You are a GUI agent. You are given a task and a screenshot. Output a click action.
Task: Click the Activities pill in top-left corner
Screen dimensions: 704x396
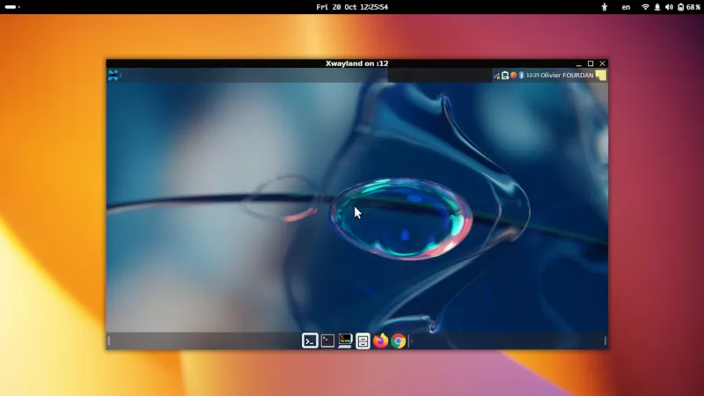(11, 7)
